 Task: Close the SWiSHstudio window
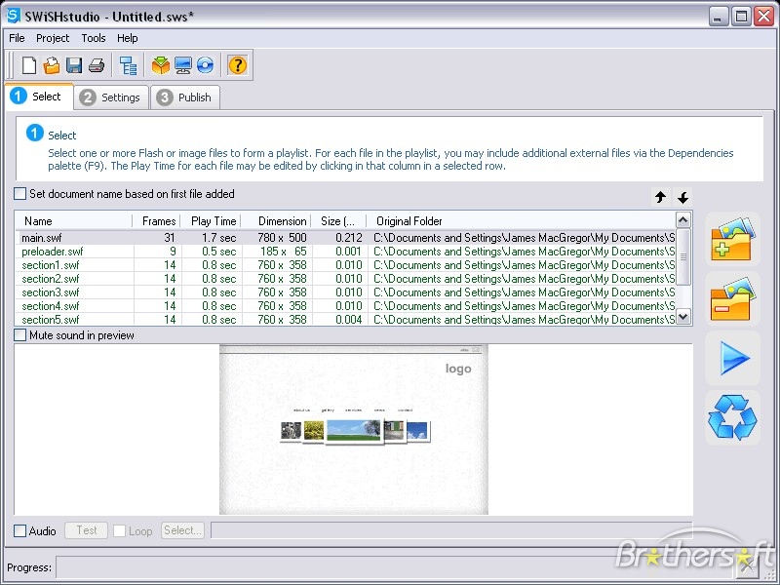[763, 17]
